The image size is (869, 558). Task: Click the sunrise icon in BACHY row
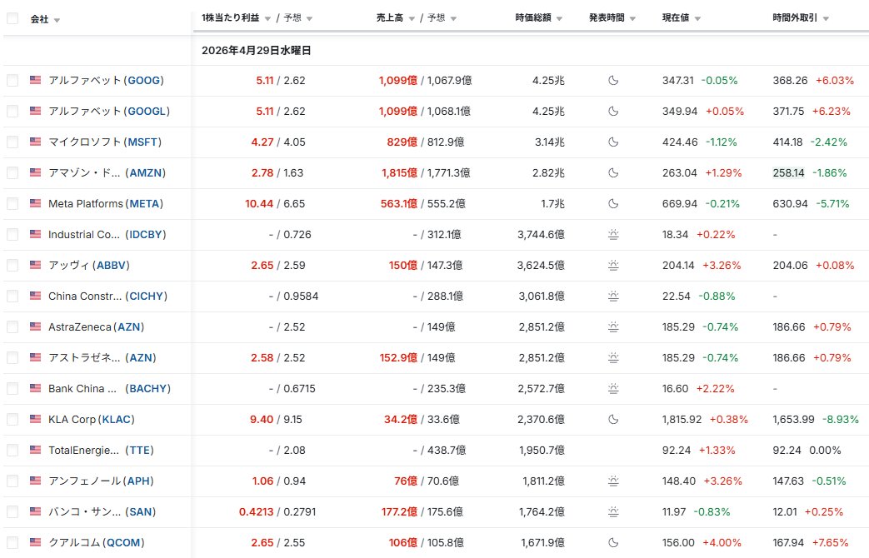coord(613,388)
